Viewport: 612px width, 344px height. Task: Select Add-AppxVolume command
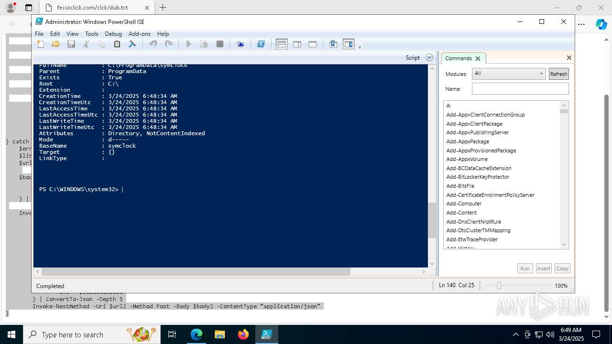pos(467,159)
